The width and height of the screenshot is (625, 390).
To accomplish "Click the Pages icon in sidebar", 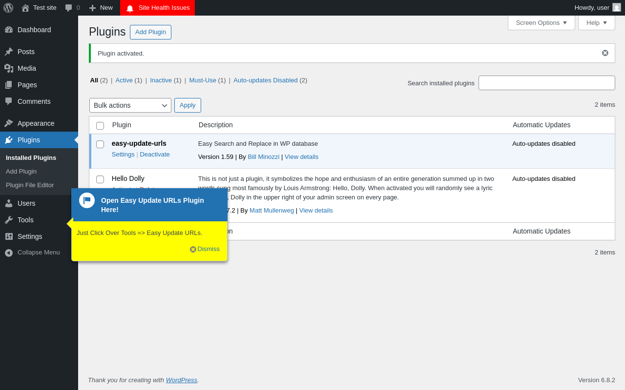I will pyautogui.click(x=9, y=85).
